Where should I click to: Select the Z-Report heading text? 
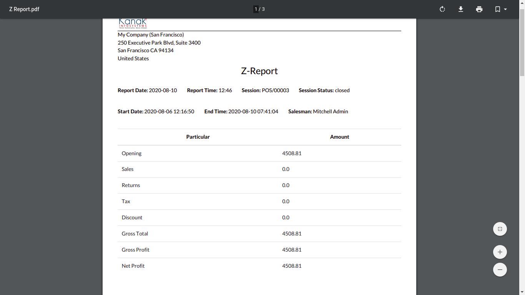point(259,71)
